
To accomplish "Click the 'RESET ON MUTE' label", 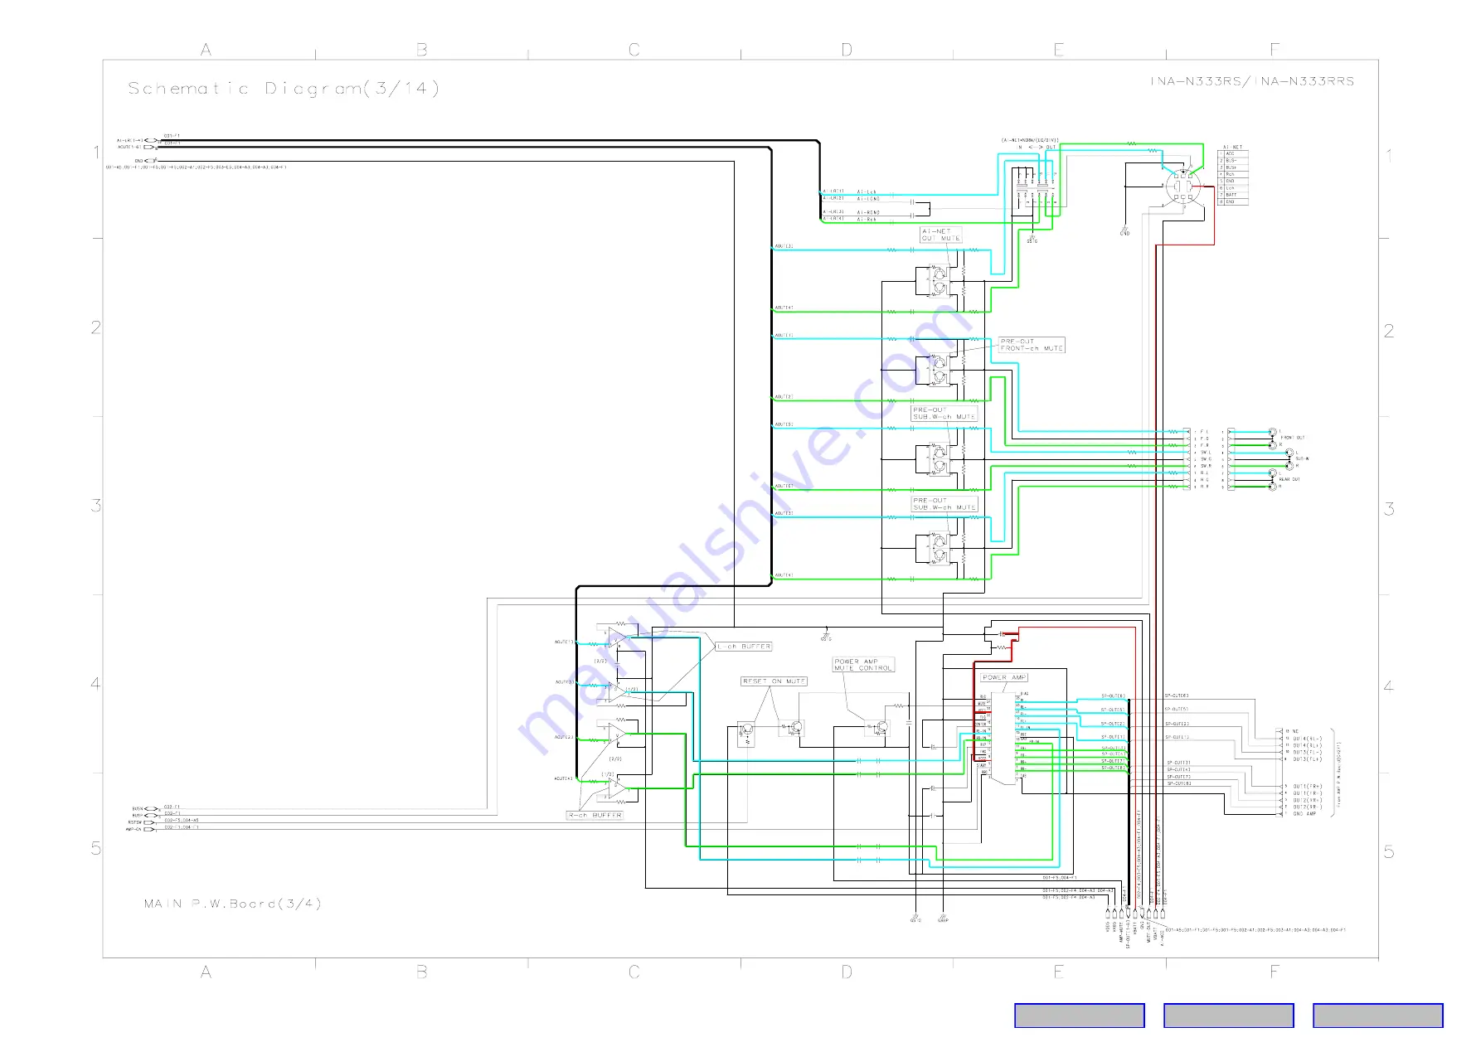I will click(x=774, y=681).
